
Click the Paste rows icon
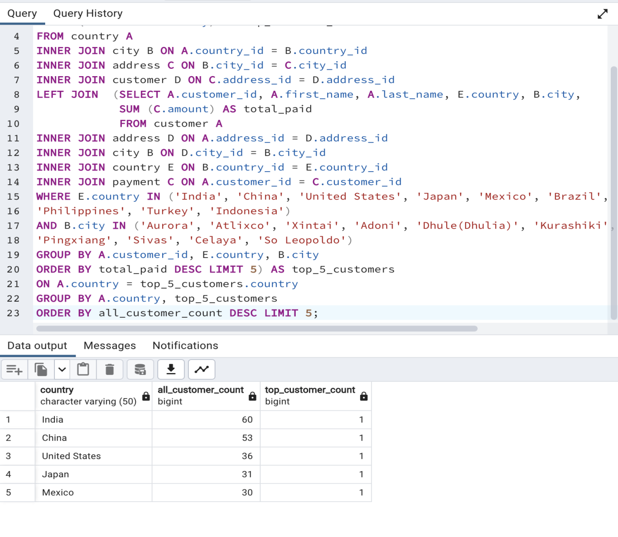pos(83,369)
